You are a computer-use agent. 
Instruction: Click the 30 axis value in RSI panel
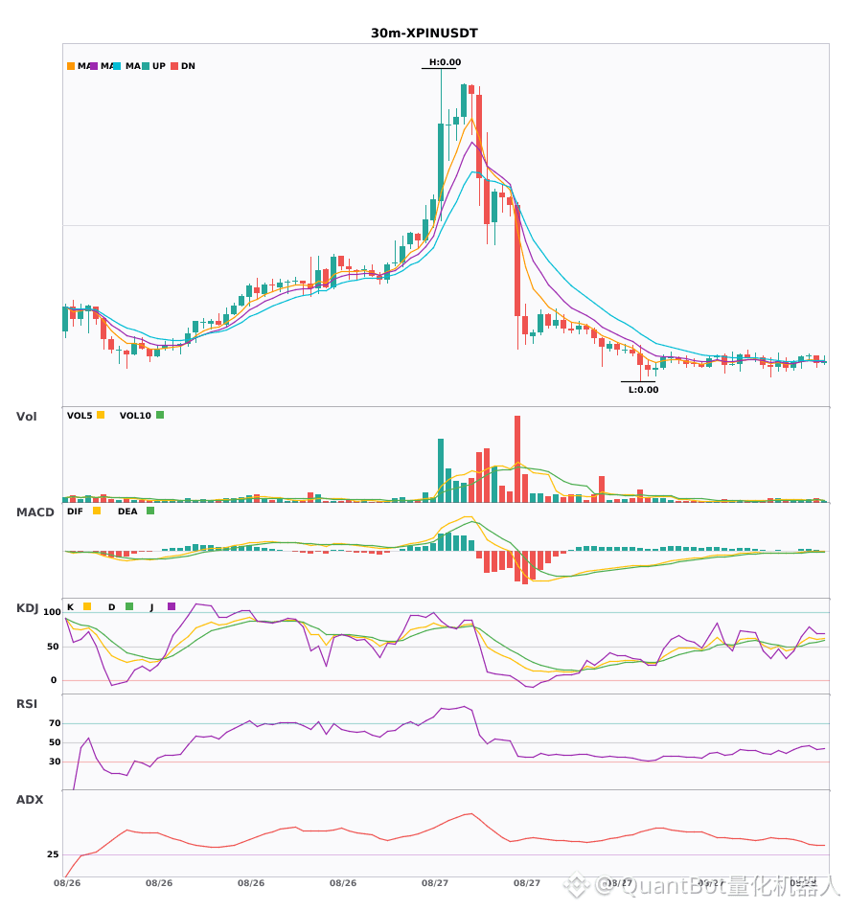tap(55, 762)
